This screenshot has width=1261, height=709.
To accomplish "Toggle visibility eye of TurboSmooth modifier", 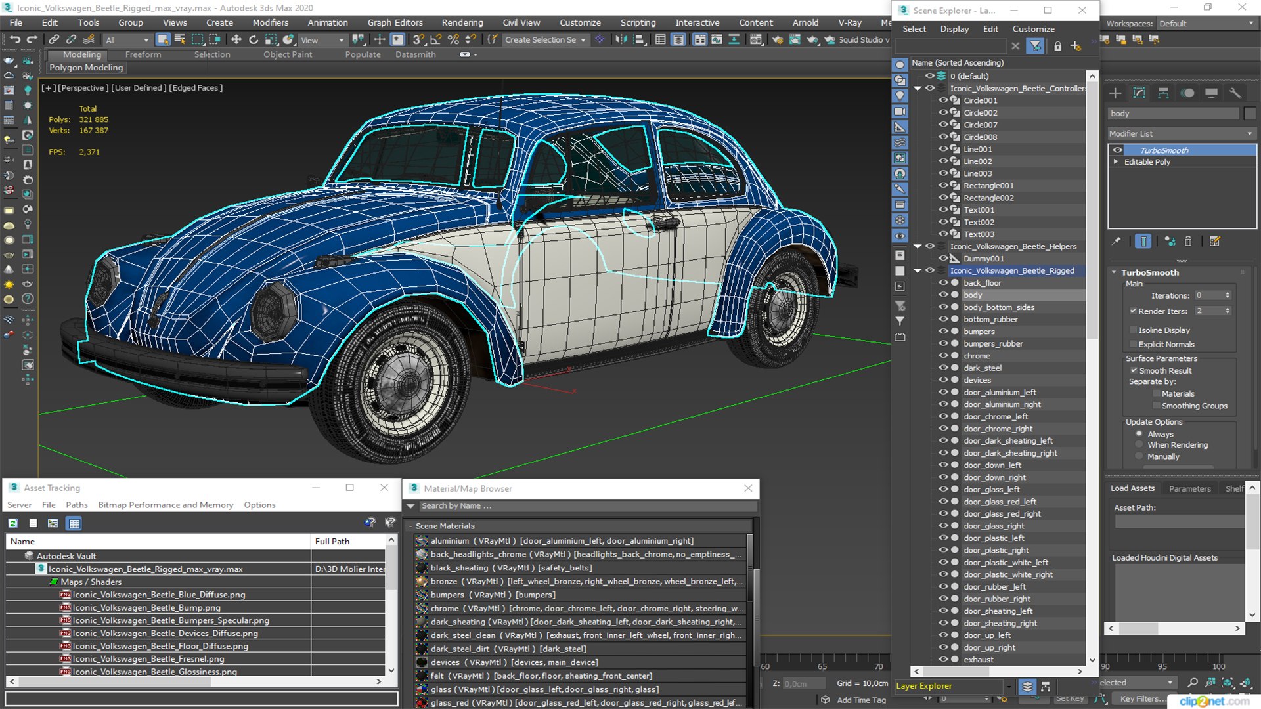I will (x=1117, y=150).
